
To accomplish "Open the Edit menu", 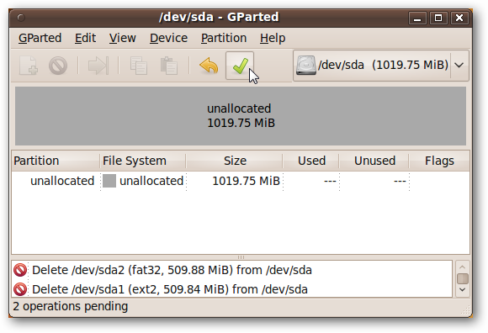I will pyautogui.click(x=85, y=38).
